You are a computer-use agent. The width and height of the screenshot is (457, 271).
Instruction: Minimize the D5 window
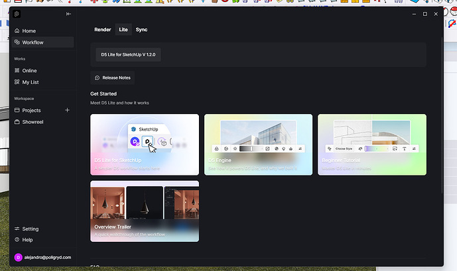(x=414, y=14)
